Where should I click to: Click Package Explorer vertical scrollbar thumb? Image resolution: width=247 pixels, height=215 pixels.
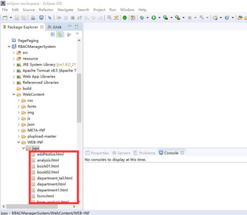(x=79, y=98)
